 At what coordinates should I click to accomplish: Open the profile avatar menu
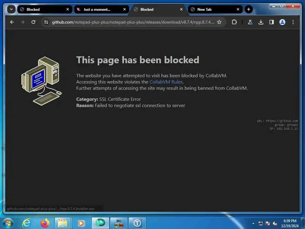point(282,22)
